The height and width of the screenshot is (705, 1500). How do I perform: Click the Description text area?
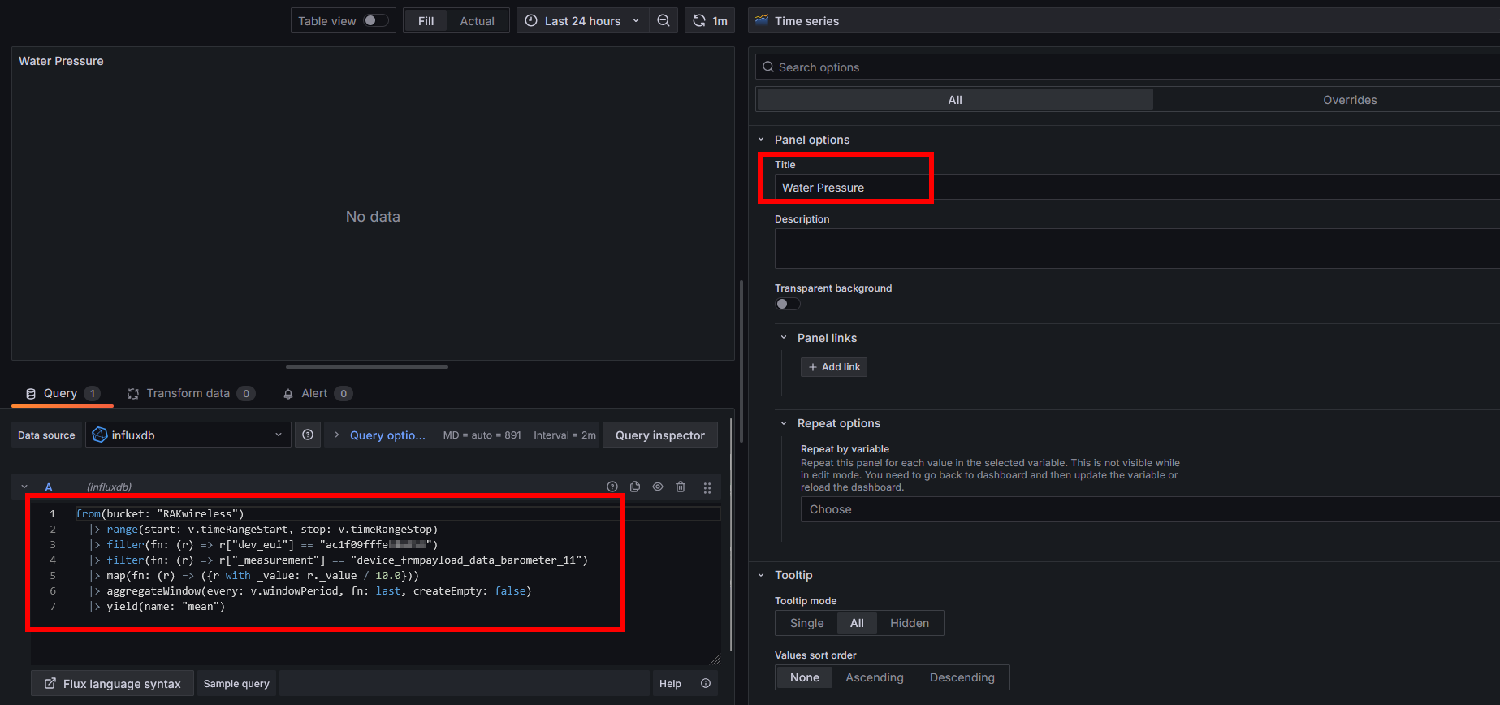tap(1137, 249)
